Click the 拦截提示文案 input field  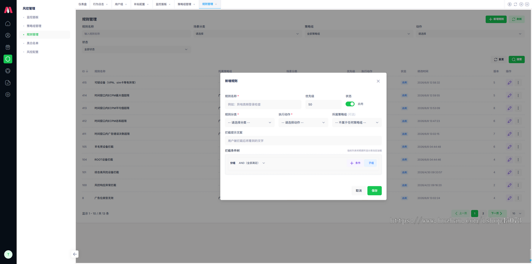[303, 141]
